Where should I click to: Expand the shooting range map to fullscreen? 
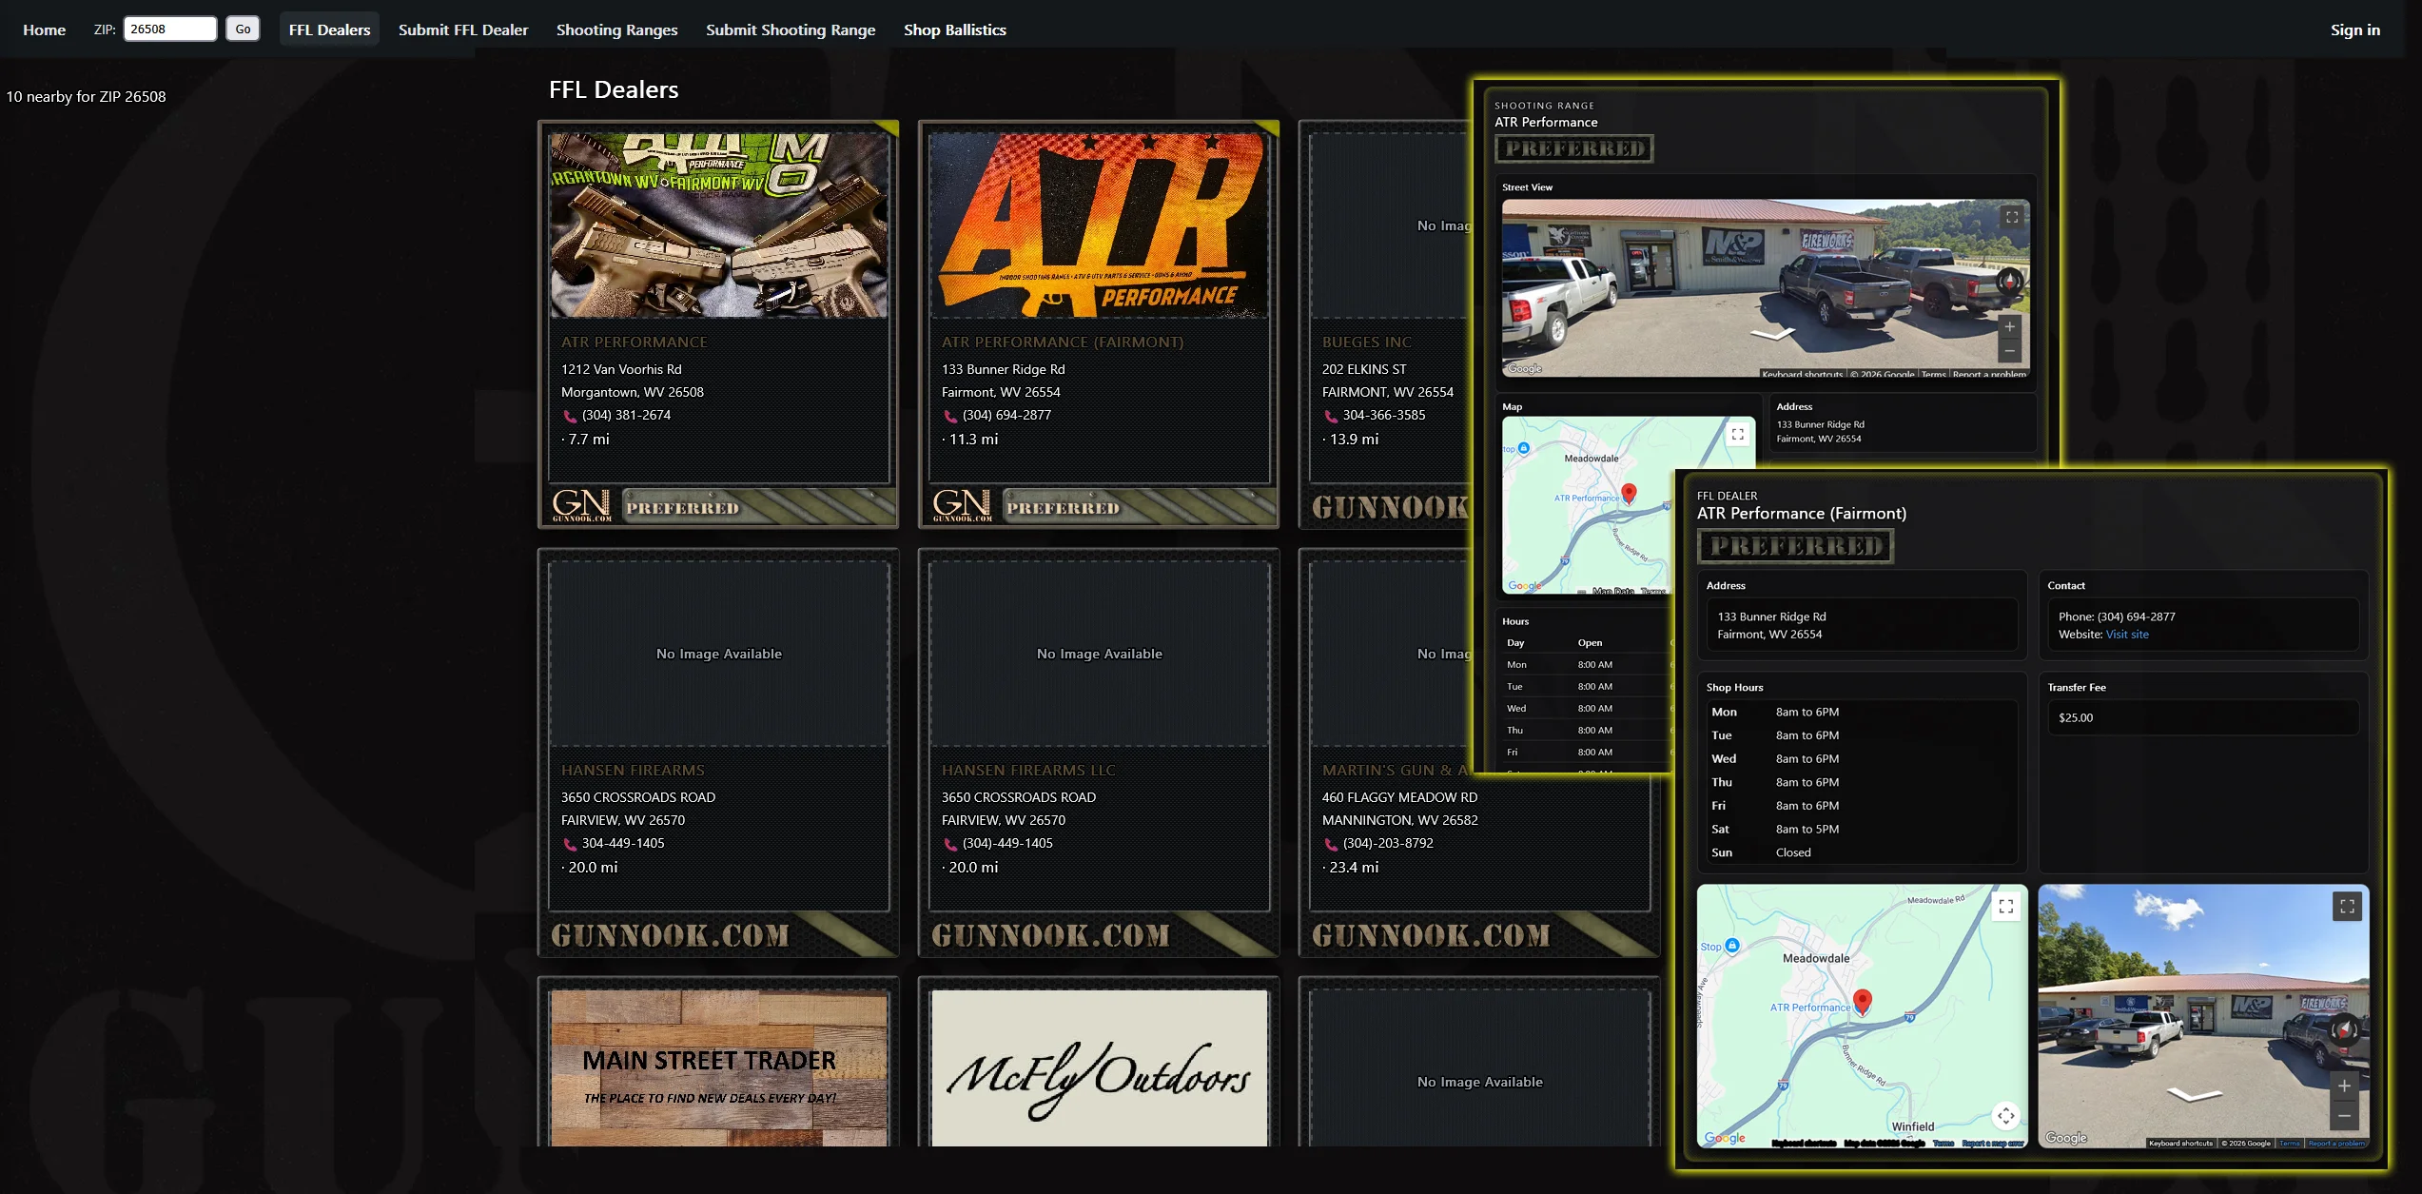tap(1738, 435)
